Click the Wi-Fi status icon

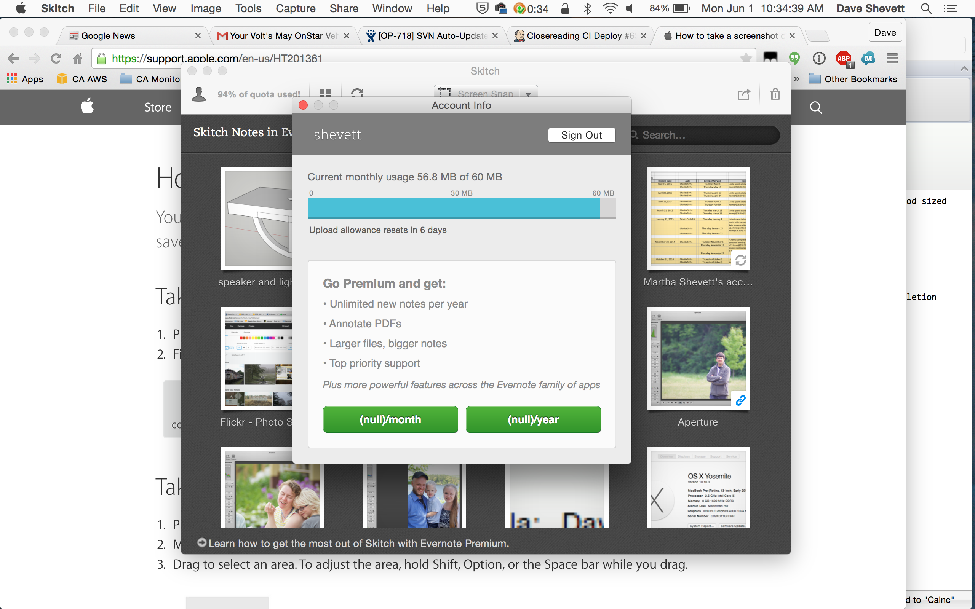pos(610,8)
